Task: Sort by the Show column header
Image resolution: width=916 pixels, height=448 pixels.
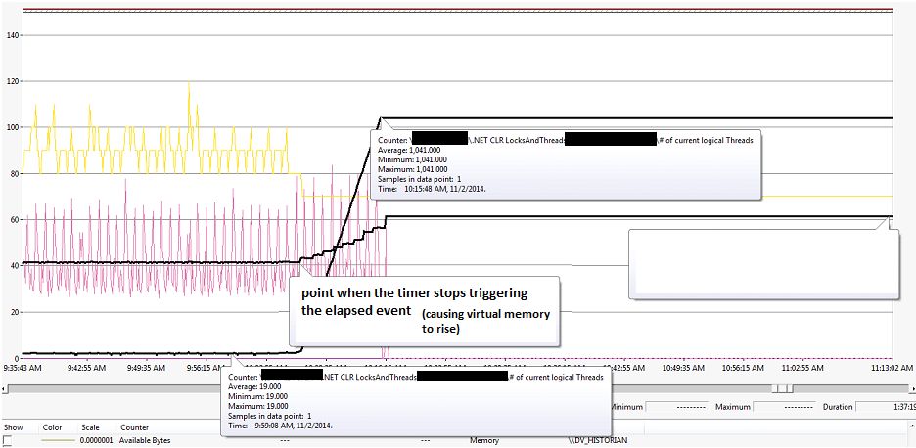Action: [x=13, y=427]
